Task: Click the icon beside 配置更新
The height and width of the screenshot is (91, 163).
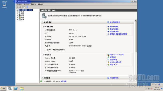Action: [x=108, y=57]
